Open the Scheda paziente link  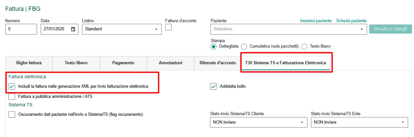[351, 21]
